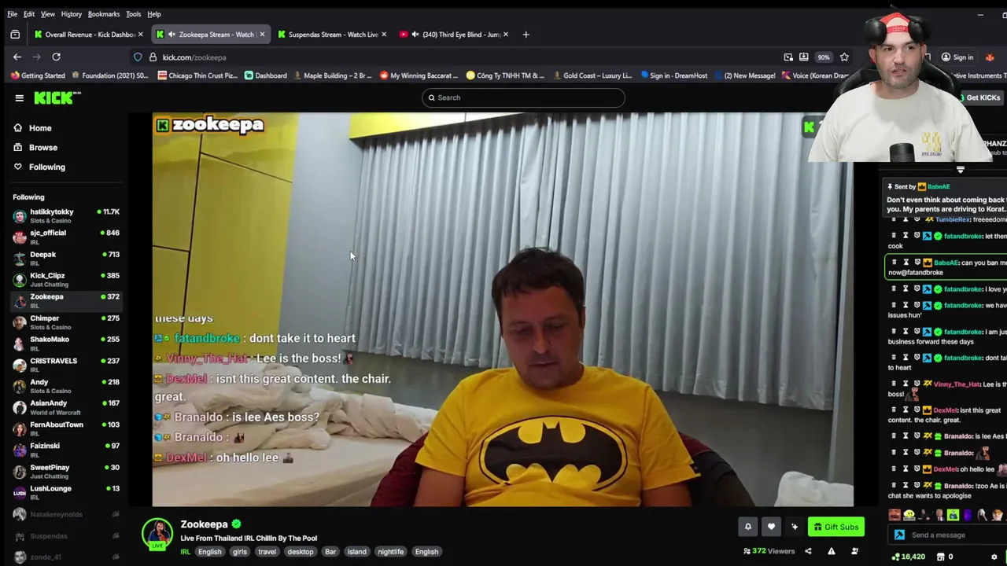The width and height of the screenshot is (1007, 566).
Task: Collapse the pinned message arrow in chat
Action: point(960,170)
